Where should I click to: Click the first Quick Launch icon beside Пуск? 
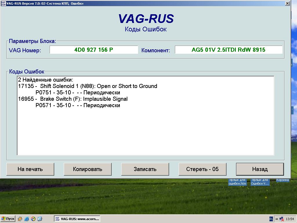[20, 219]
